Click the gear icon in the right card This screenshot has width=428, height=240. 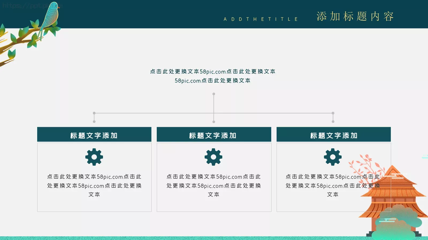tap(333, 157)
